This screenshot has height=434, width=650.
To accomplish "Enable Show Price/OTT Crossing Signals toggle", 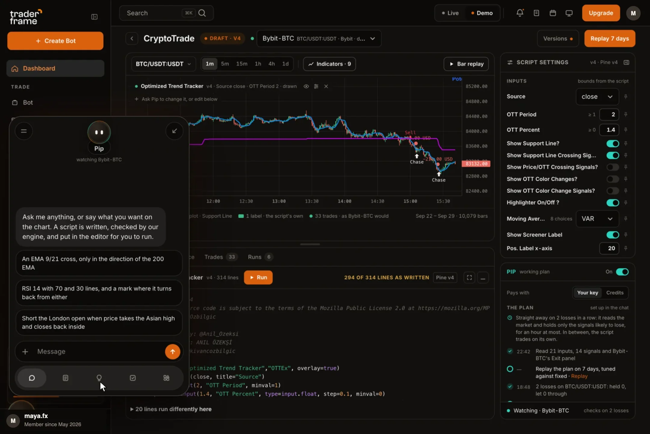I will (x=613, y=167).
